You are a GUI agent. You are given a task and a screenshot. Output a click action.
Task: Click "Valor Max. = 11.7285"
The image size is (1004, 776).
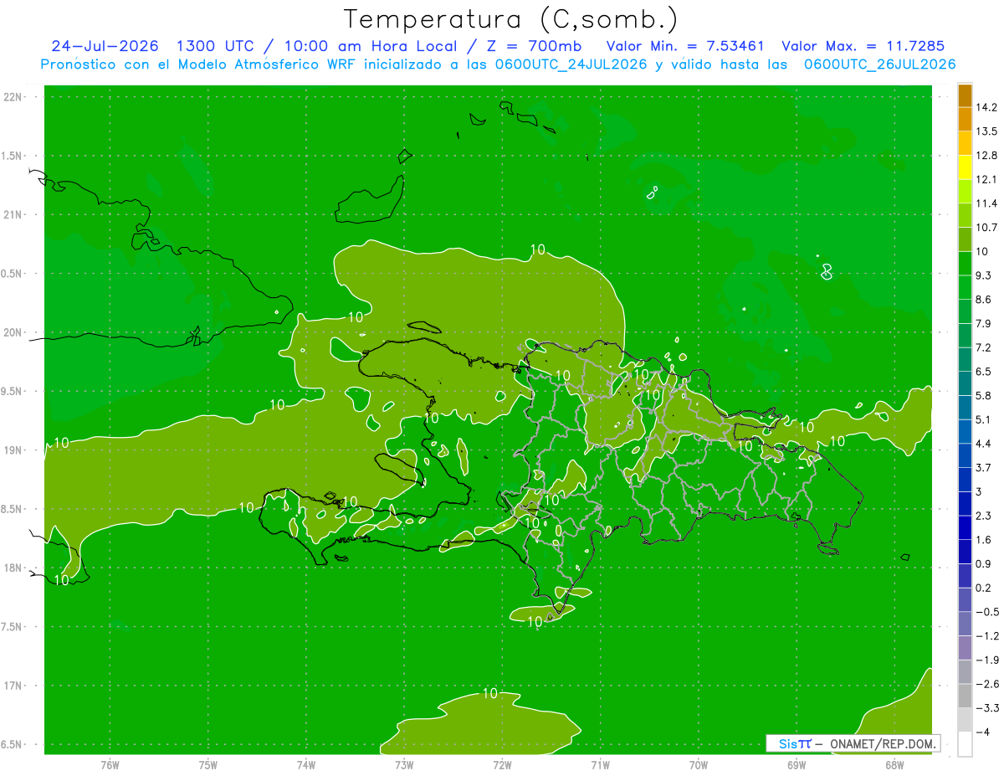click(x=863, y=46)
